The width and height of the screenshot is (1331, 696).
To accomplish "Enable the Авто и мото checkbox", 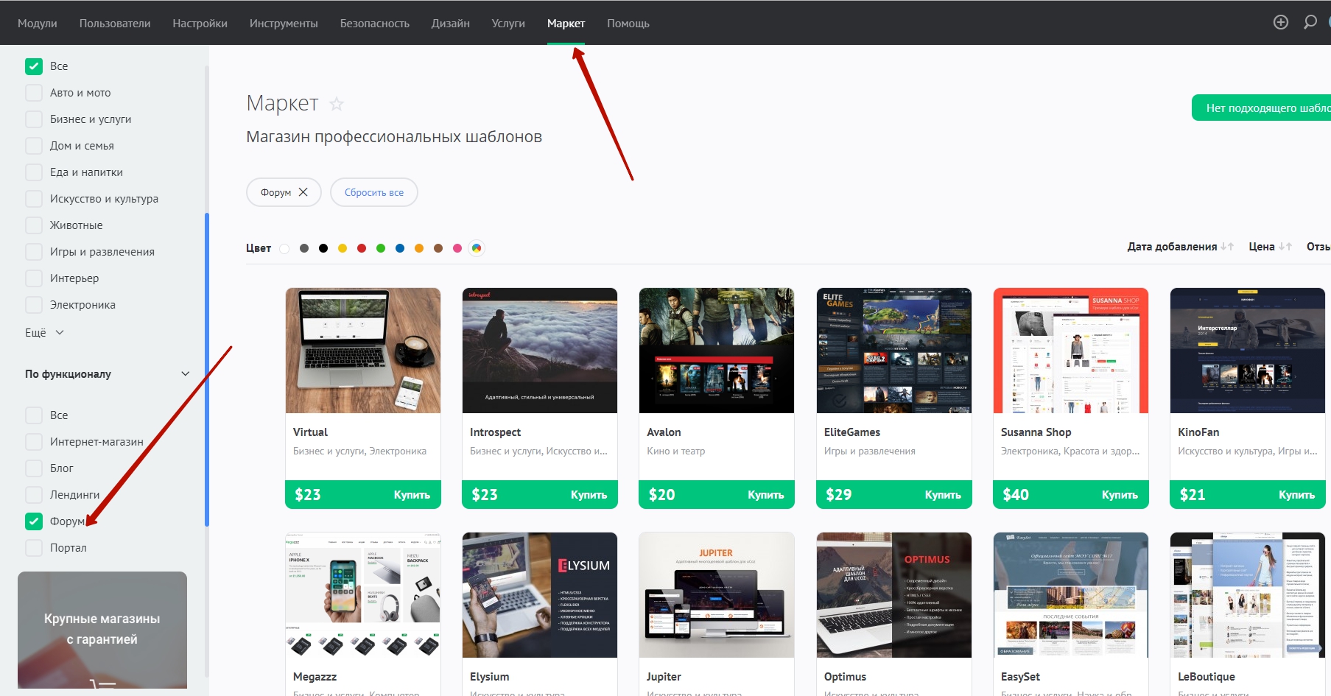I will (34, 93).
